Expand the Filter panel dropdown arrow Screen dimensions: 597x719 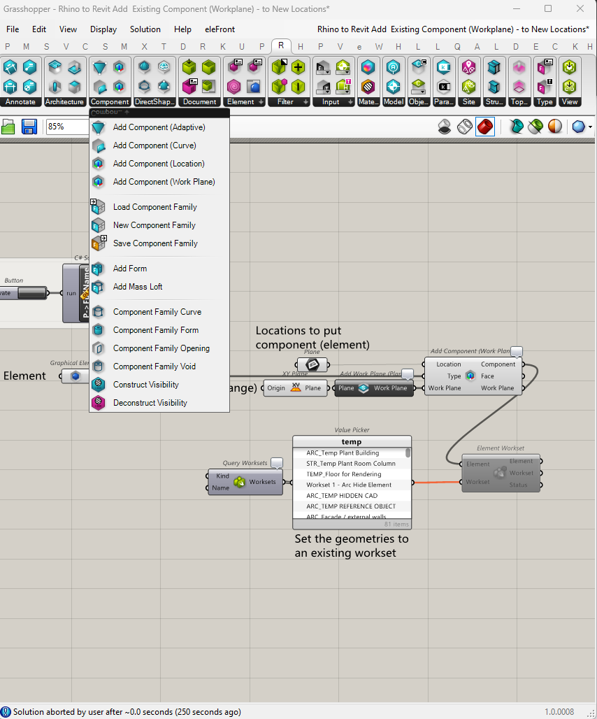pyautogui.click(x=306, y=101)
